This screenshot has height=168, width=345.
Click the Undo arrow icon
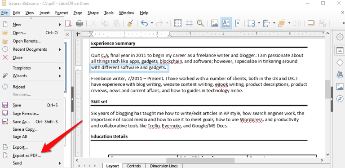[x=144, y=23]
